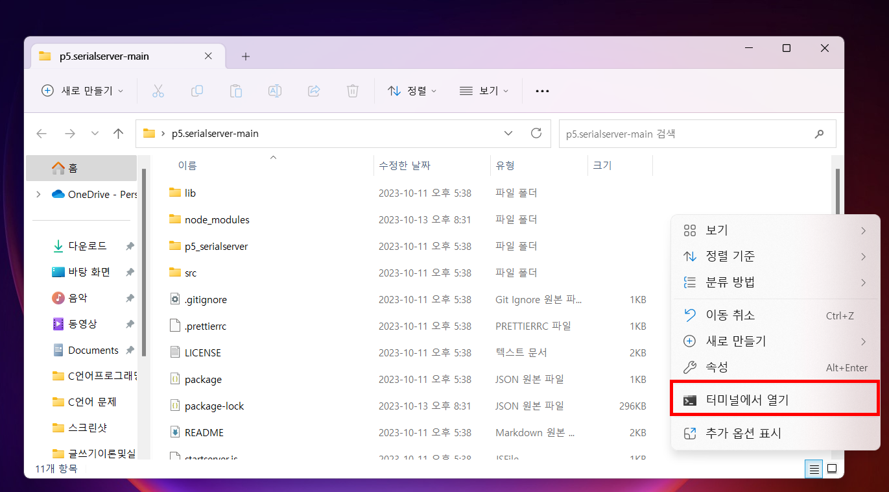Refresh the folder view
The height and width of the screenshot is (492, 889).
point(536,134)
